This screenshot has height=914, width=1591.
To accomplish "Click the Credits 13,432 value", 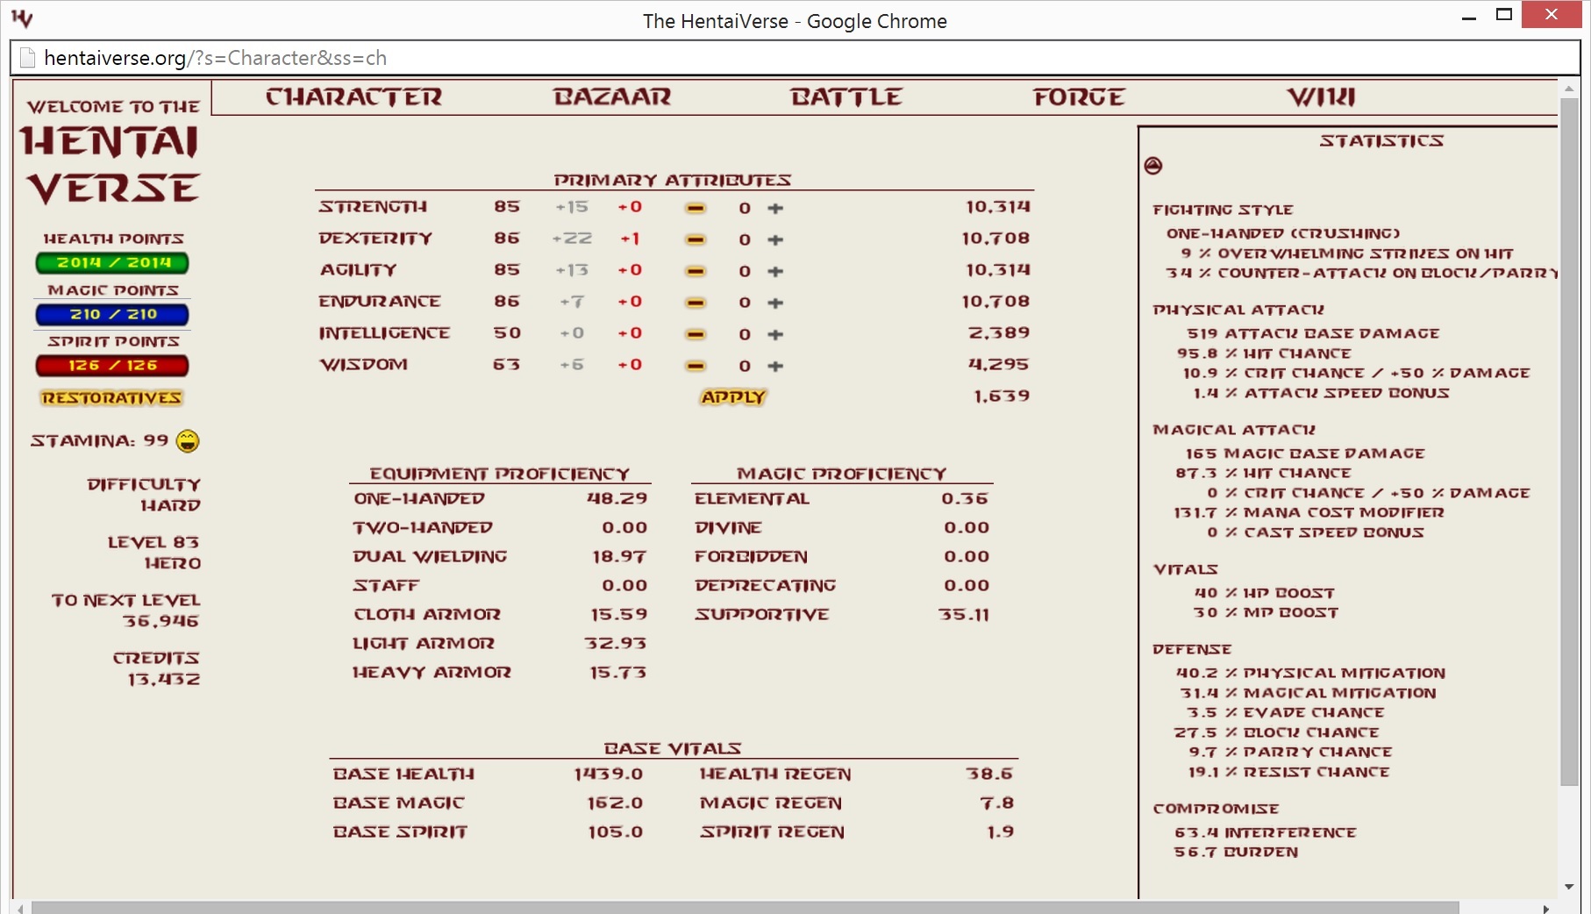I will point(163,680).
